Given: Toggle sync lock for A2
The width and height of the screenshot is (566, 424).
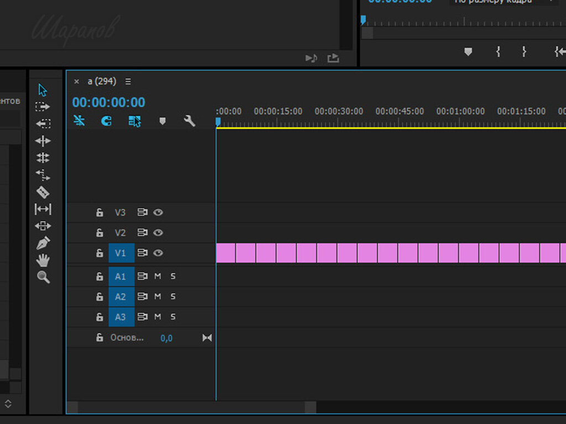Looking at the screenshot, I should [x=143, y=296].
